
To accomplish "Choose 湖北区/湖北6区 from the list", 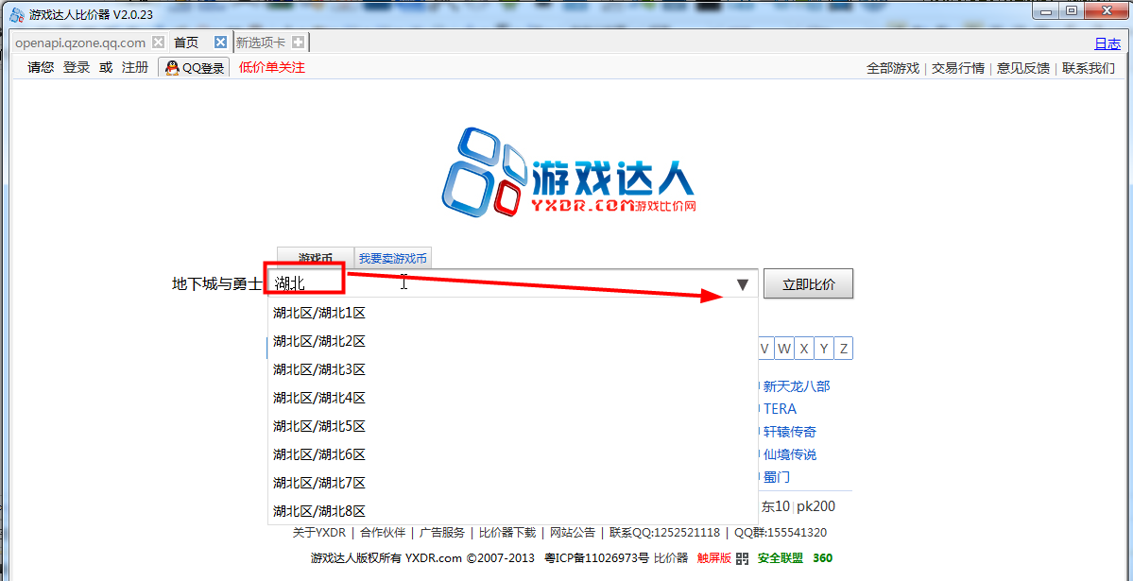I will pyautogui.click(x=513, y=454).
